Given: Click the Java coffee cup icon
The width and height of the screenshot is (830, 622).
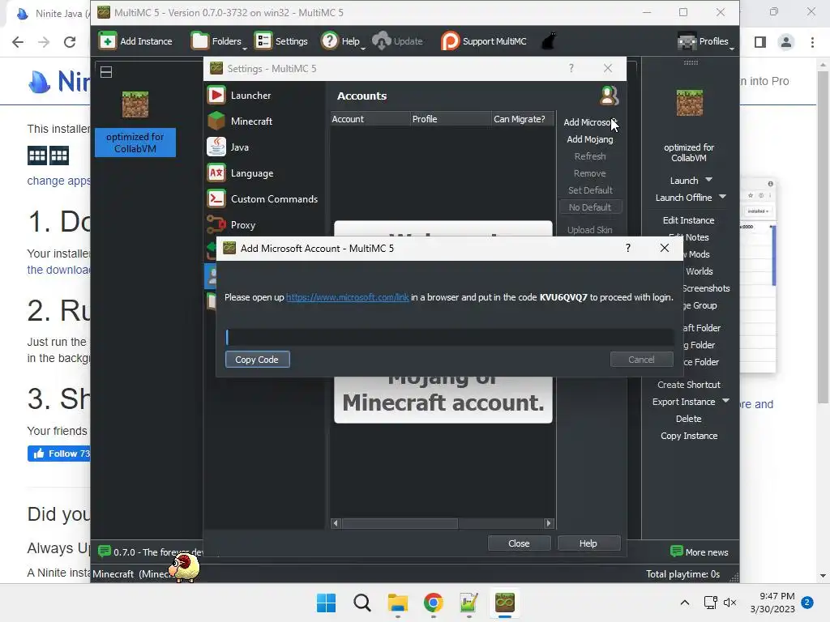Looking at the screenshot, I should [x=216, y=147].
